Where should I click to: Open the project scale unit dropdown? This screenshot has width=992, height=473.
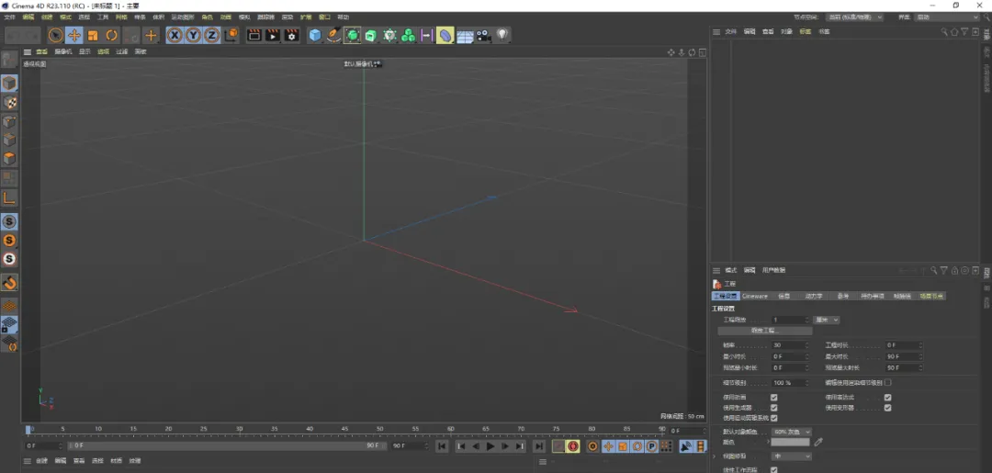click(827, 320)
